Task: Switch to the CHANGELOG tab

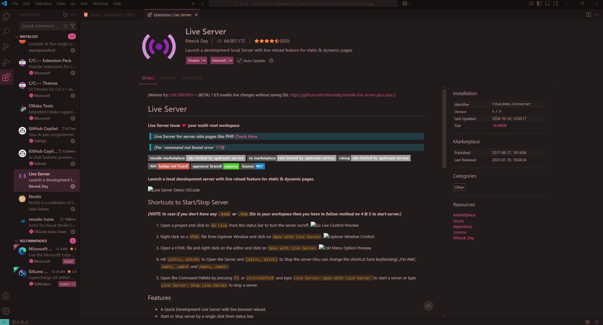Action: [x=192, y=78]
